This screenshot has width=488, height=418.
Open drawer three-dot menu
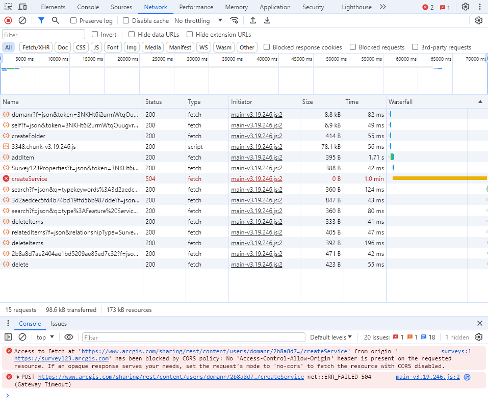pos(8,323)
